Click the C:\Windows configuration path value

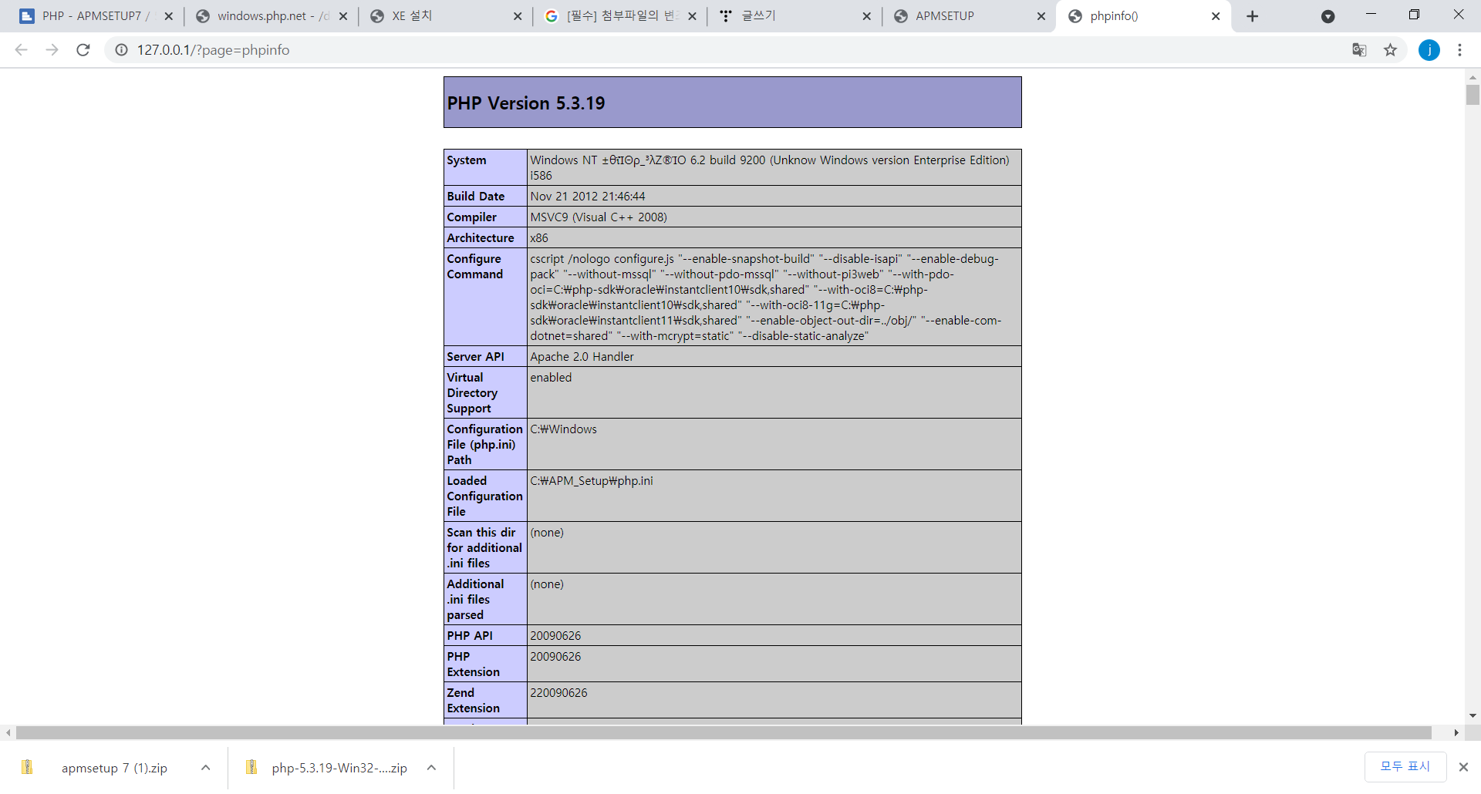563,429
